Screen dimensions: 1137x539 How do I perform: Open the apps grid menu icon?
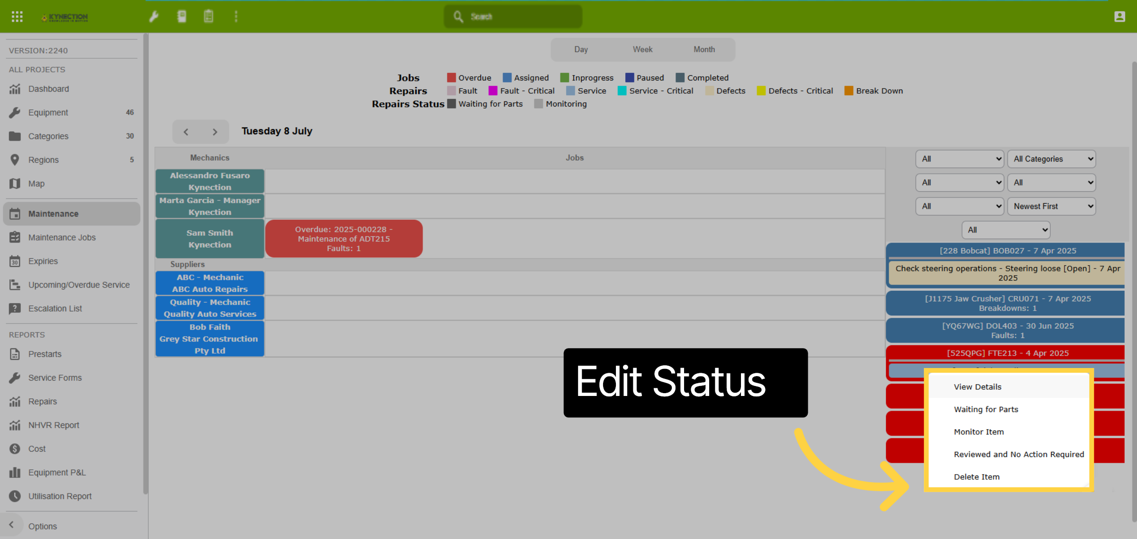[17, 17]
